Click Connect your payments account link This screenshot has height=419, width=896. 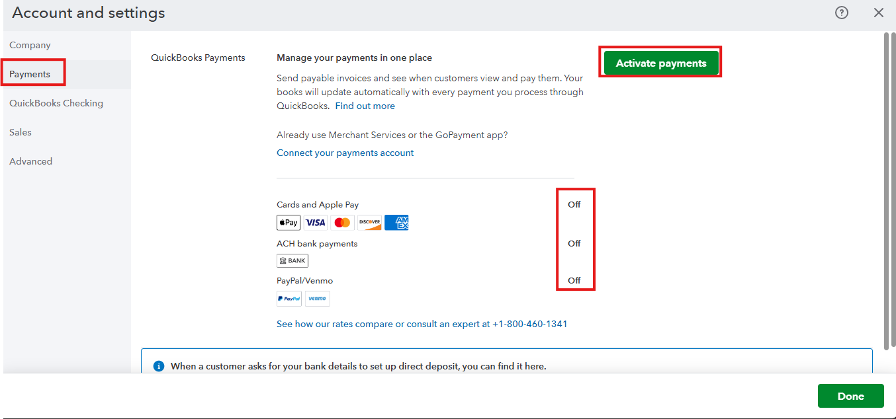(x=345, y=153)
